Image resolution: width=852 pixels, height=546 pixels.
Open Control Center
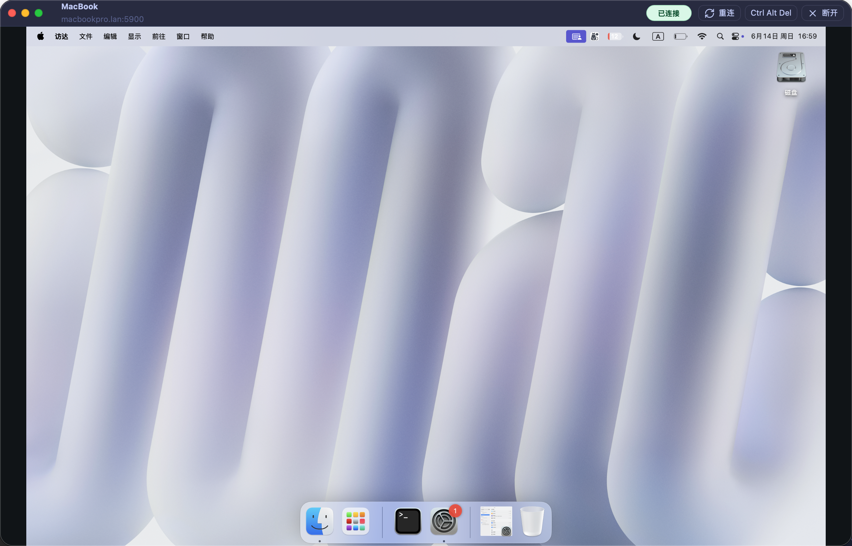click(x=736, y=36)
